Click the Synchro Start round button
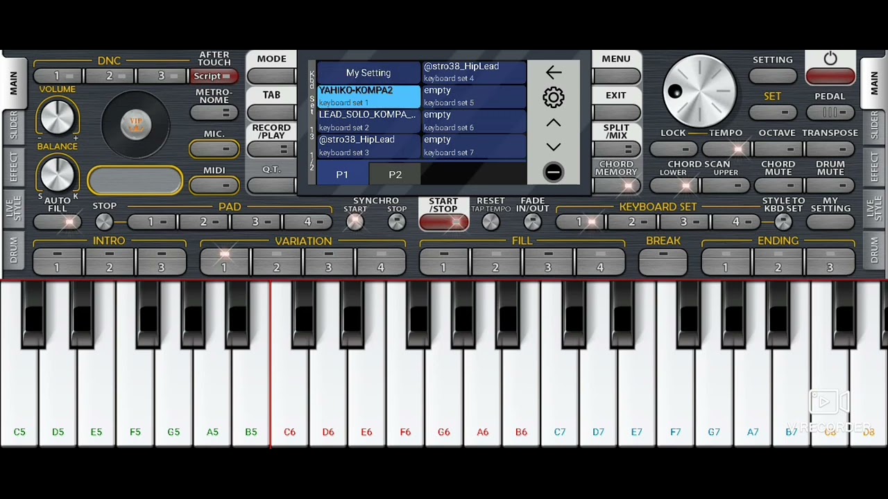 355,222
